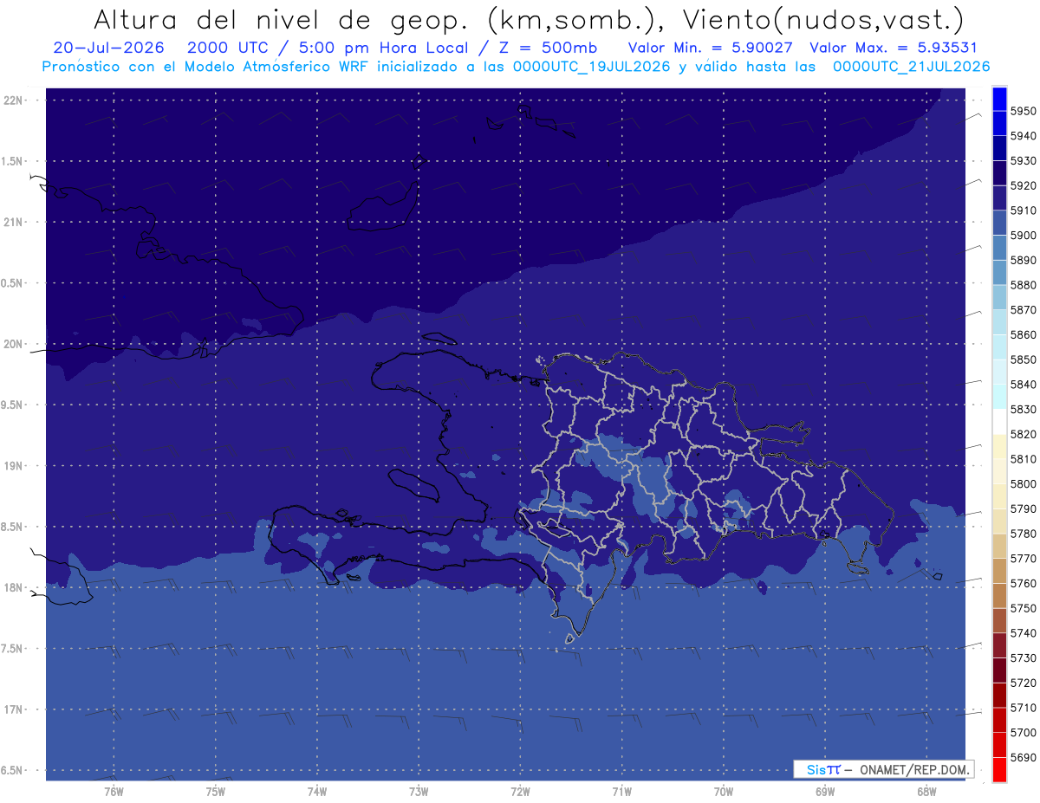Click the colorbar swatch between 5750 and 5760
1040x803 pixels.
point(999,596)
